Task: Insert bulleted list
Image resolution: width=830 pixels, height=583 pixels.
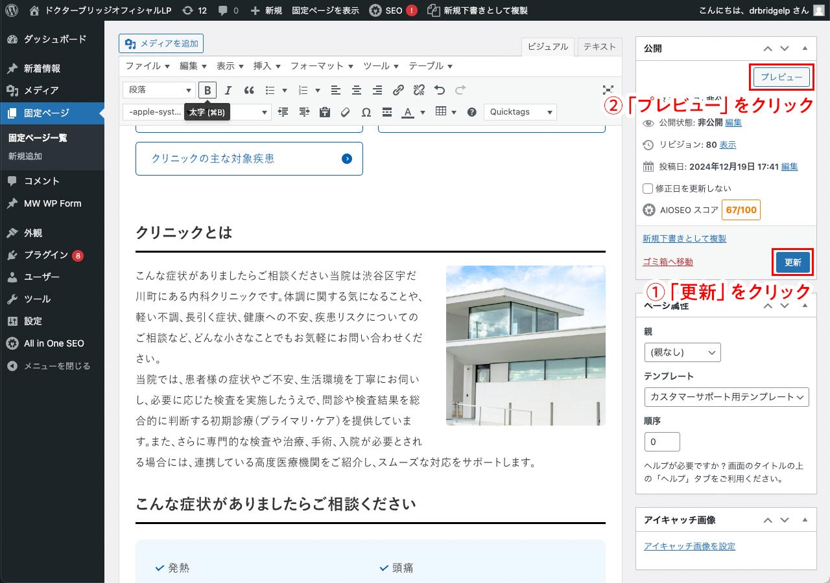Action: (x=270, y=90)
